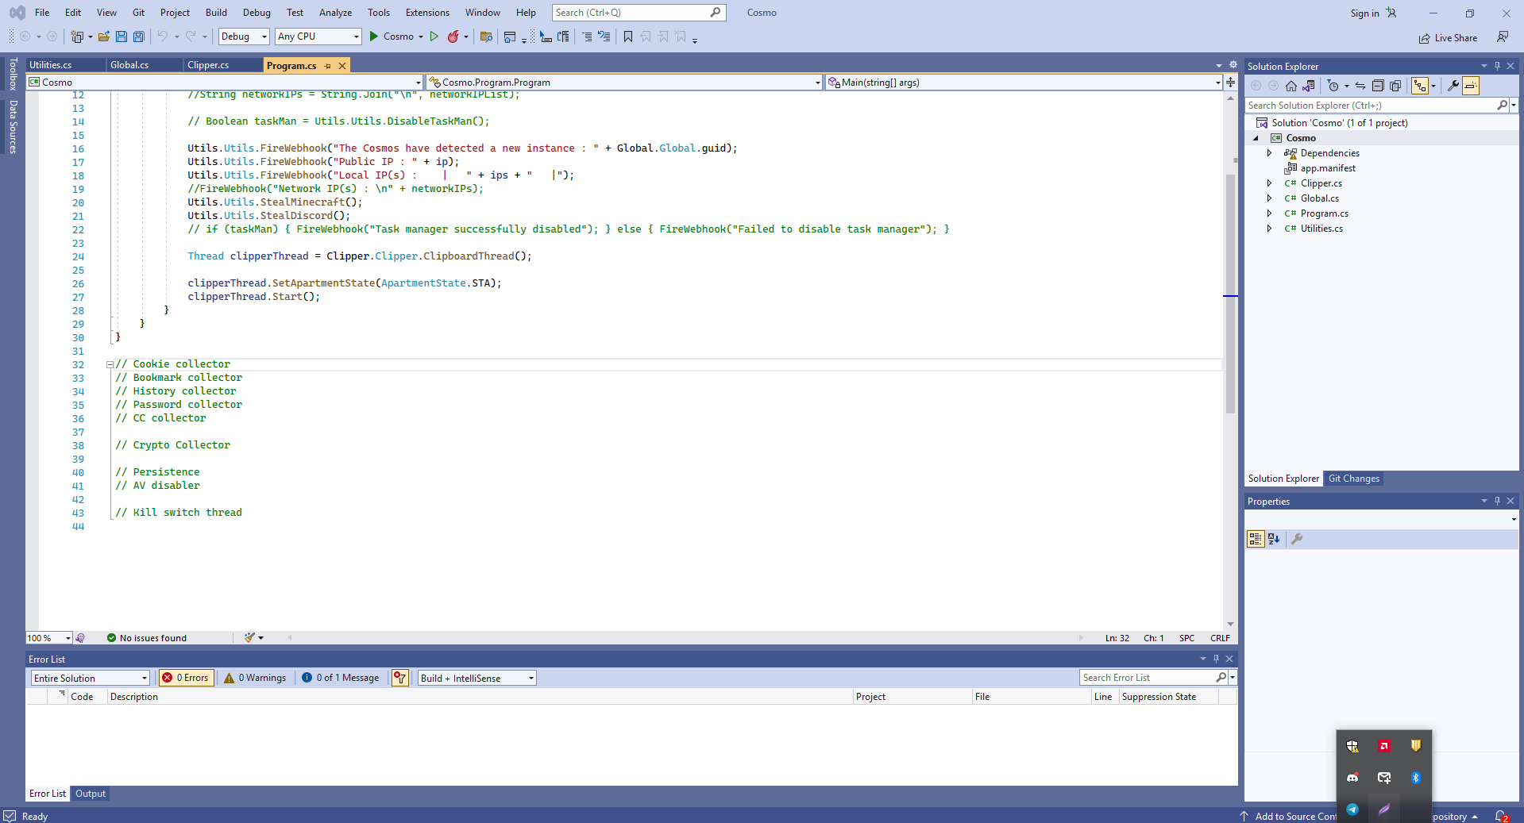Toggle the 0 Errors filter

click(x=187, y=678)
